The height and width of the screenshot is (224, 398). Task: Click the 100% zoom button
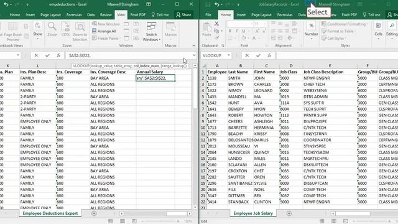(65, 29)
